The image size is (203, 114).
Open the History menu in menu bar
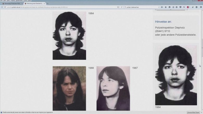pyautogui.click(x=13, y=1)
